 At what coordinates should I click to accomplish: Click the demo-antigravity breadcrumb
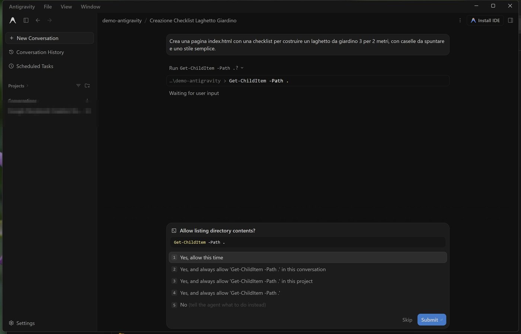122,20
